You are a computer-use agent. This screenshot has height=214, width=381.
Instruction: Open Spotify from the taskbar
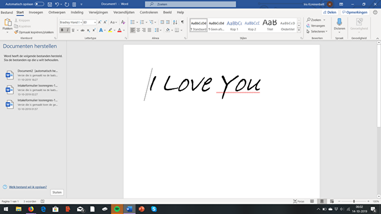tap(117, 209)
